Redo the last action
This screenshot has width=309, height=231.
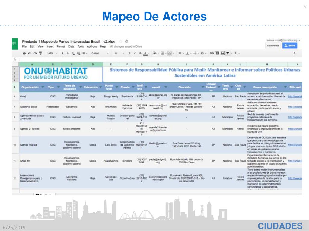[x=35, y=53]
